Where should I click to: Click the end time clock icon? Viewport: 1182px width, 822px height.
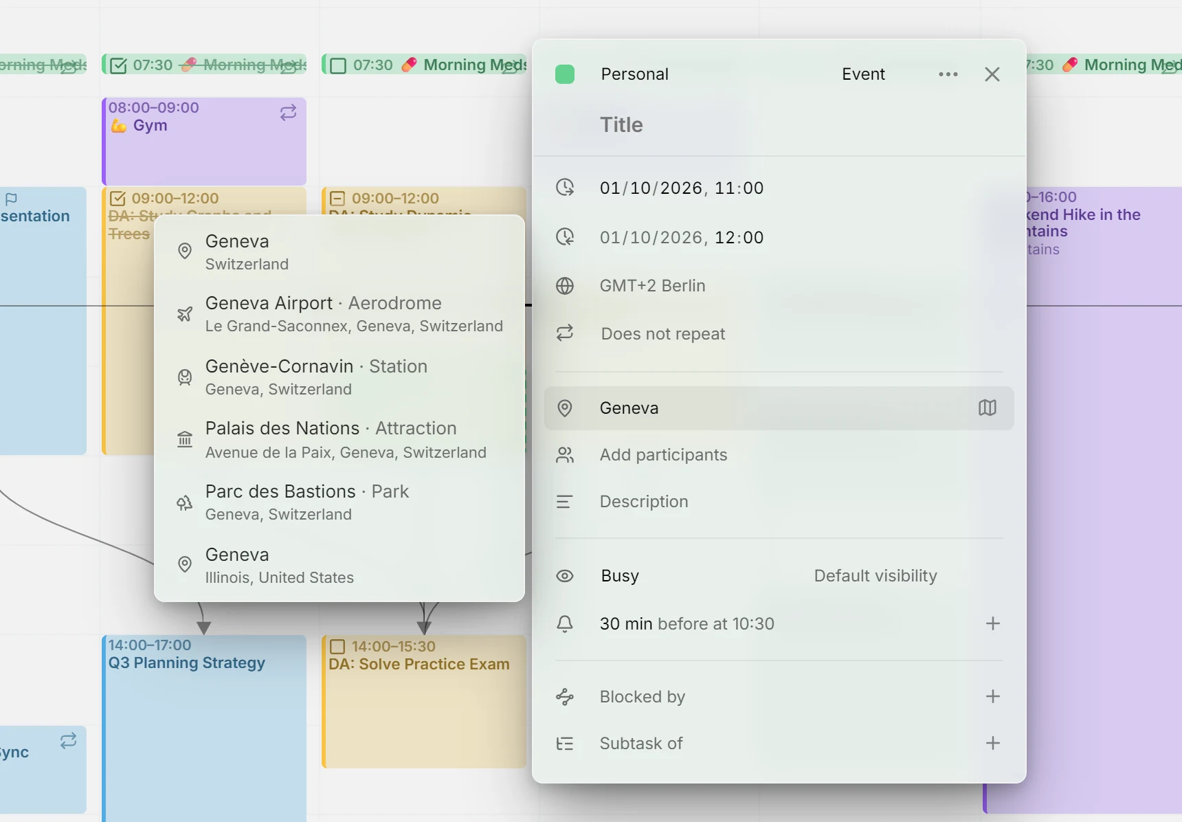click(x=565, y=237)
